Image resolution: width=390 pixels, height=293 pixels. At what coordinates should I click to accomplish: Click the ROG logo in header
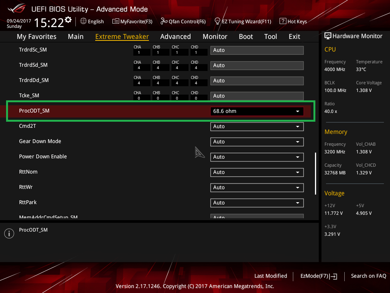coord(16,8)
